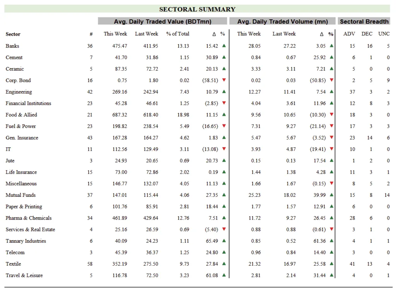
Task: Click the ADV column header
Action: [x=349, y=34]
